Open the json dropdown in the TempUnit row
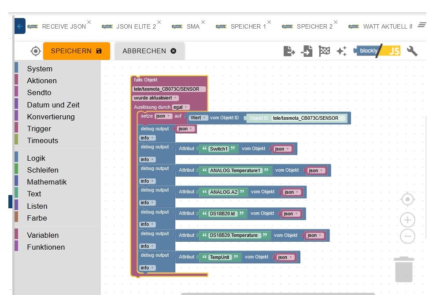Image resolution: width=440 pixels, height=295 pixels. click(x=285, y=257)
